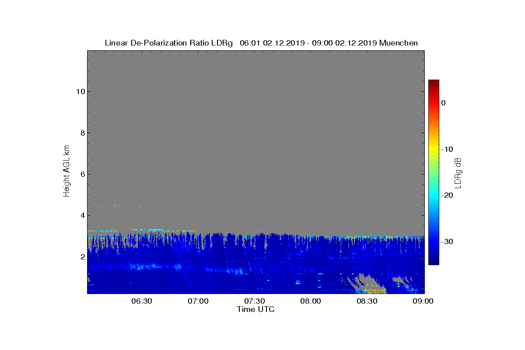Click the colorbar value -10
Image resolution: width=525 pixels, height=350 pixels.
[x=447, y=149]
